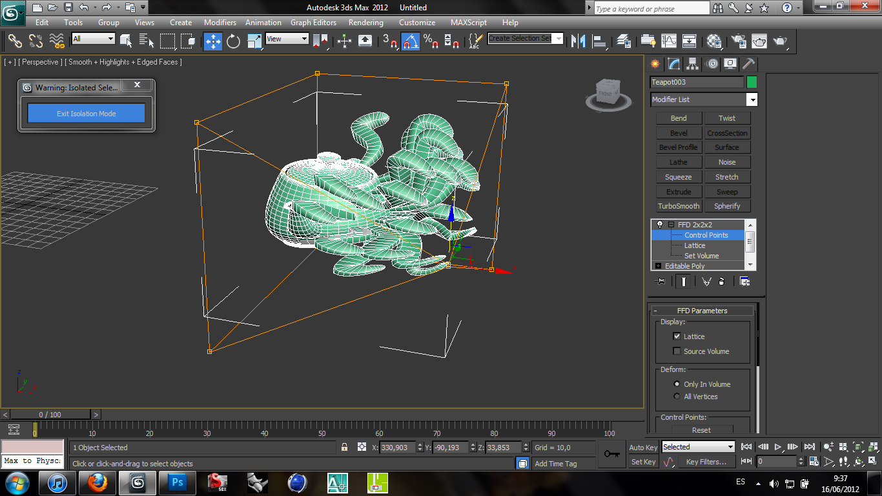Activate the Select and Rotate tool
The image size is (882, 496).
[x=233, y=41]
